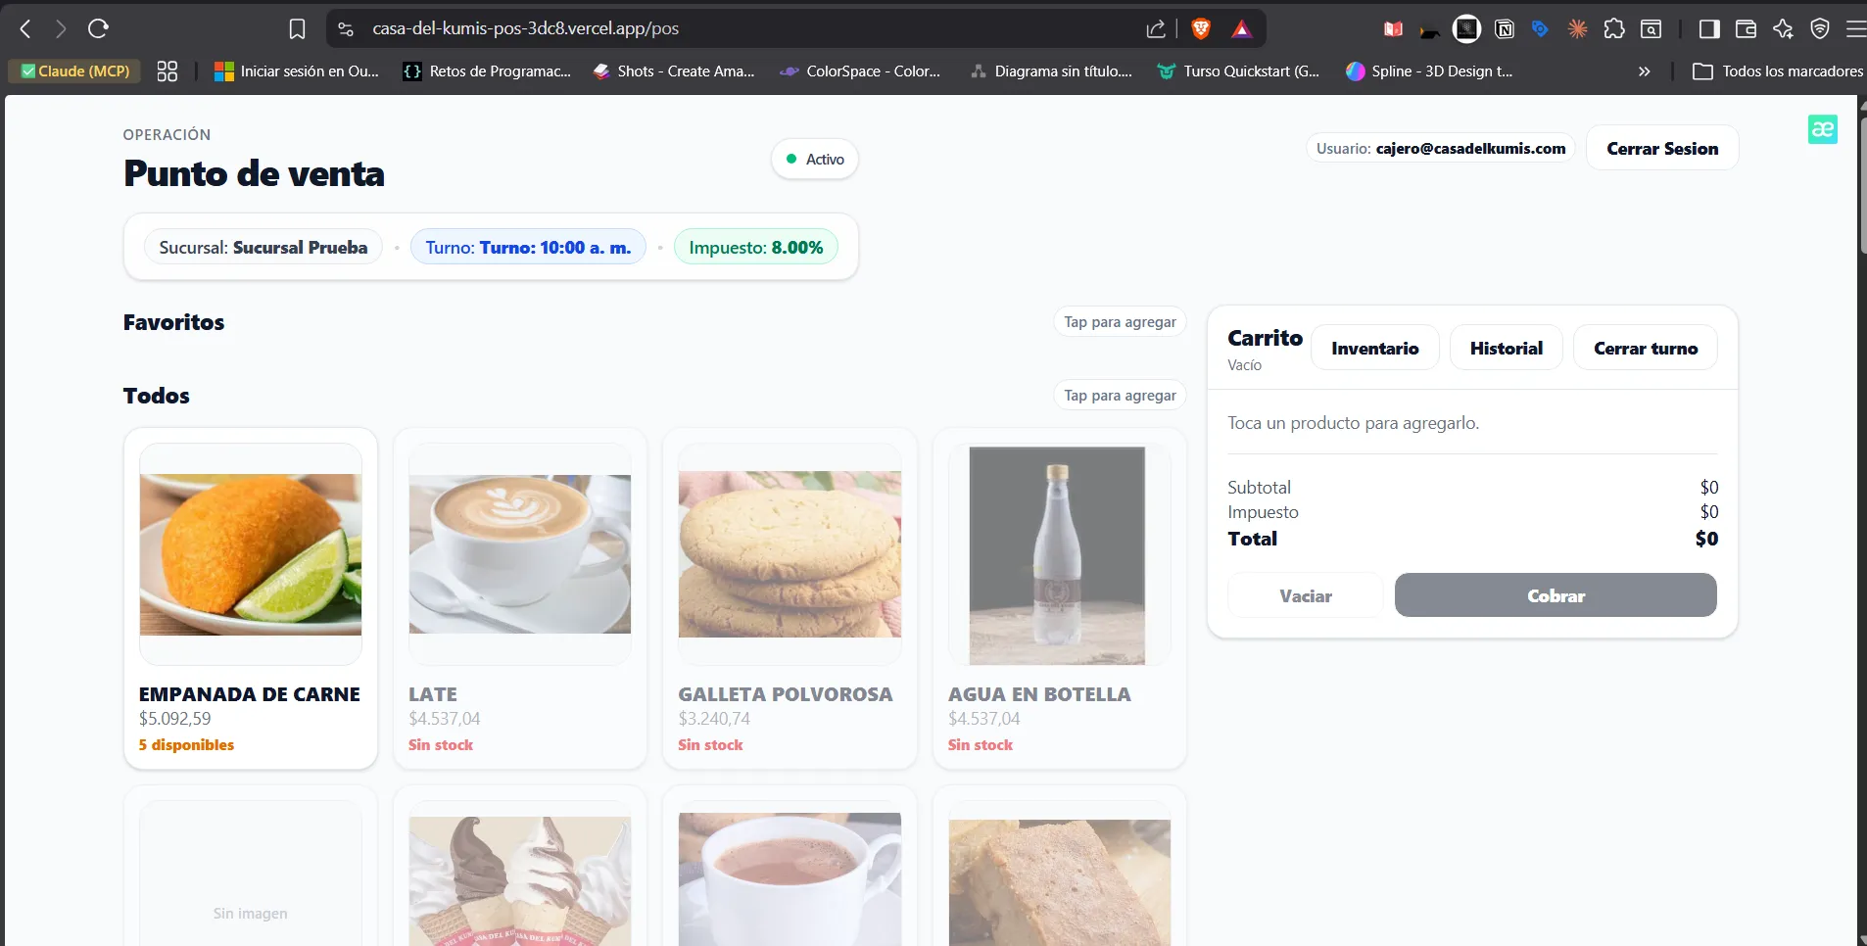Click the '5 disponibles' stock label
The width and height of the screenshot is (1867, 946).
click(x=186, y=745)
